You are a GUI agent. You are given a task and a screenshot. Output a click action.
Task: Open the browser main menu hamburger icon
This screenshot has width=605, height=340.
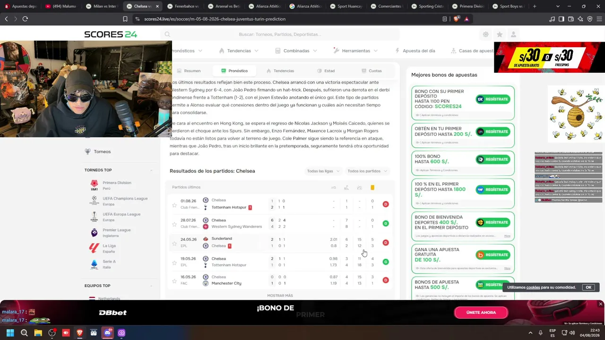(599, 19)
